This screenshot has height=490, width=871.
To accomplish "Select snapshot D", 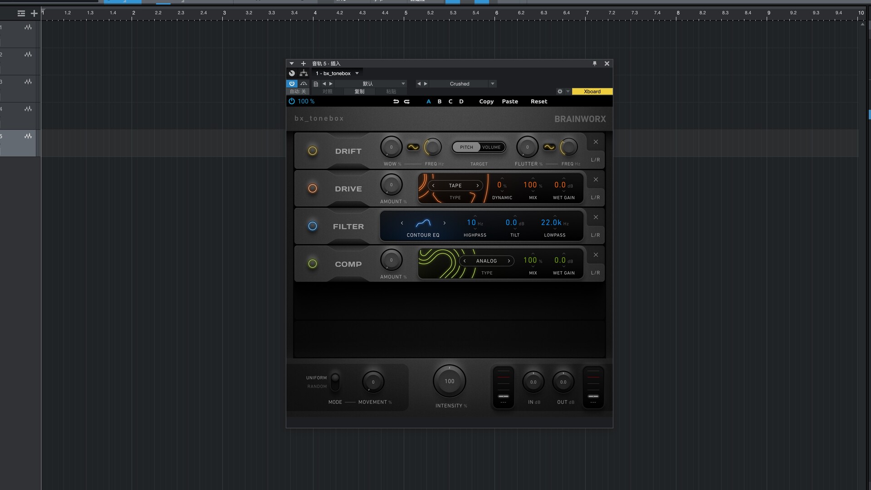I will (461, 101).
